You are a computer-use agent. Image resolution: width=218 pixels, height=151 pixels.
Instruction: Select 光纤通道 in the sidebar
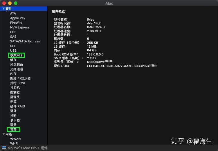coord(17,69)
